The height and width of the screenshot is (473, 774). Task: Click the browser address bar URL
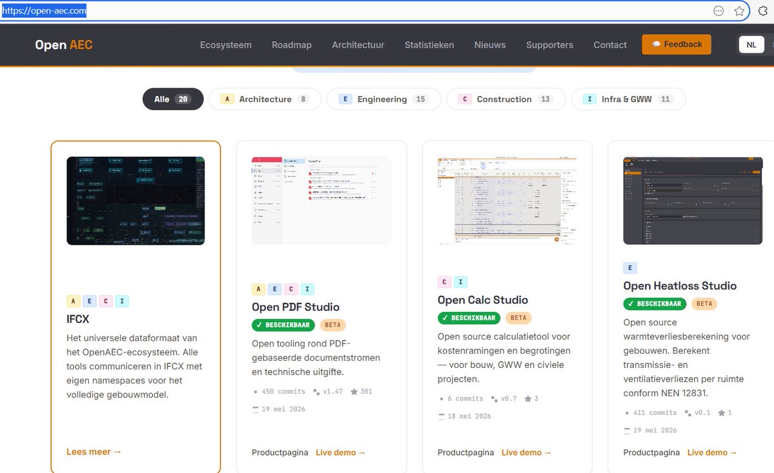click(45, 11)
